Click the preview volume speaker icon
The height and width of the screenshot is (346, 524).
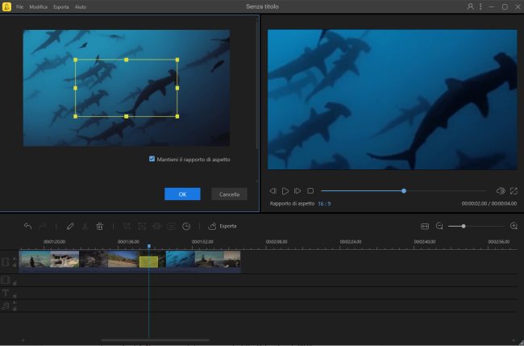coord(501,191)
